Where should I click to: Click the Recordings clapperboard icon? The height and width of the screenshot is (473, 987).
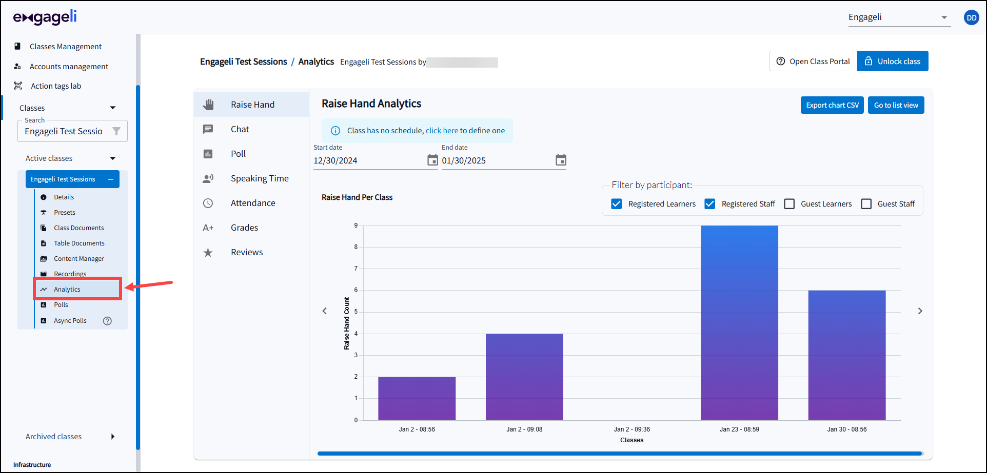44,274
